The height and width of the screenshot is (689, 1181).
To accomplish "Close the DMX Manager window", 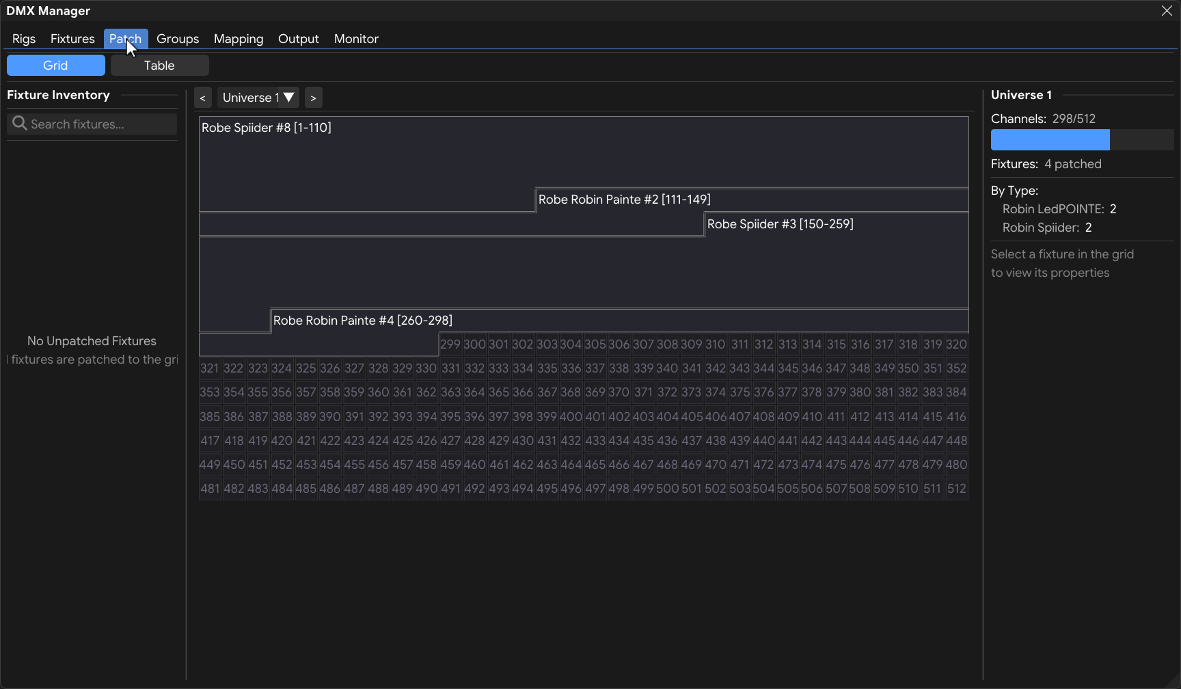I will pyautogui.click(x=1167, y=11).
